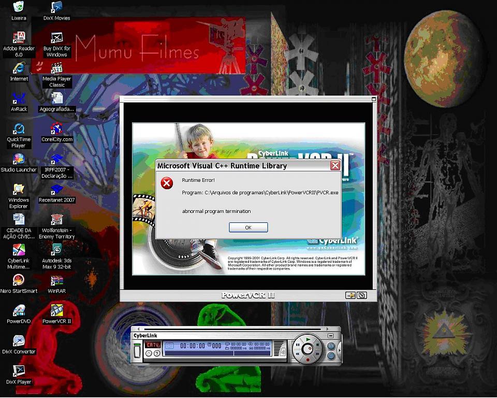Open the DivX Player desktop icon
The image size is (497, 398).
click(x=19, y=375)
